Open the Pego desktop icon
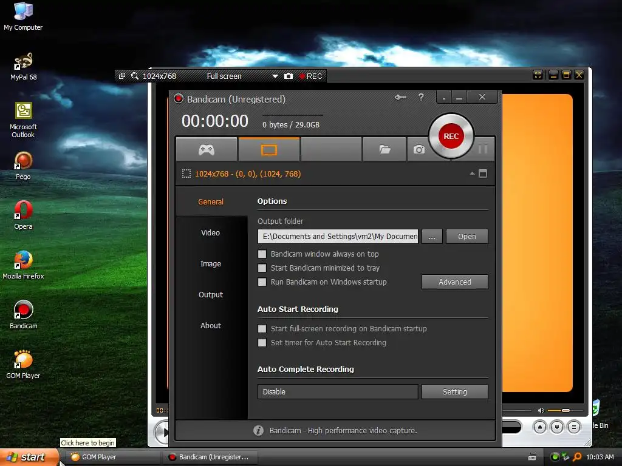Image resolution: width=622 pixels, height=466 pixels. [x=24, y=166]
